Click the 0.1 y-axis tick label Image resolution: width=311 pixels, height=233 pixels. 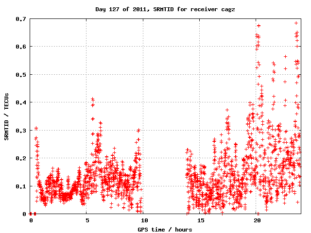20,186
